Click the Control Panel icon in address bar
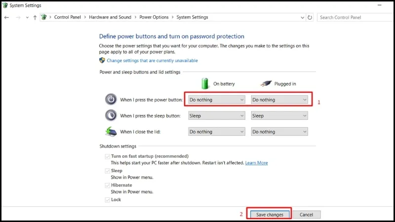This screenshot has width=395, height=222. pos(44,17)
